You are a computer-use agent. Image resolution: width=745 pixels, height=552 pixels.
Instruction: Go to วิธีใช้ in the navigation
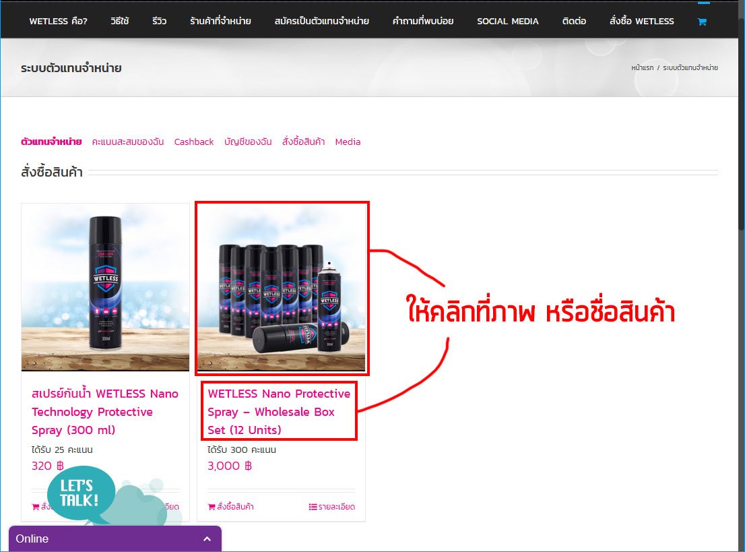[x=120, y=21]
